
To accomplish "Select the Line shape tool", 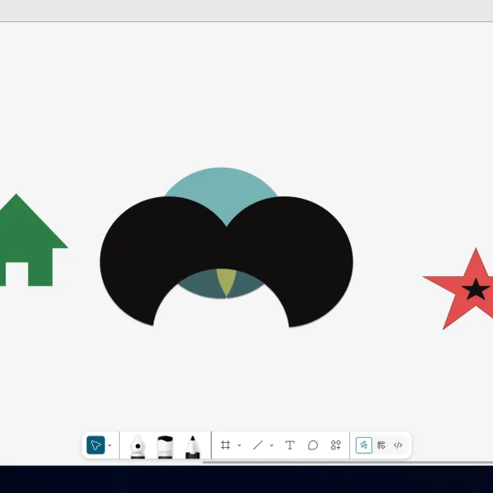I will point(258,445).
